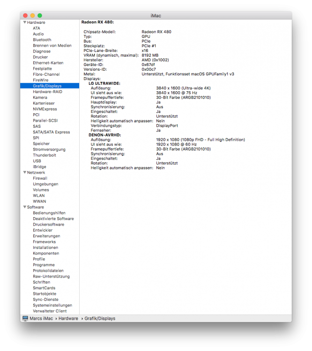The image size is (312, 351).
Task: Open the SAS entry
Action: pos(37,126)
